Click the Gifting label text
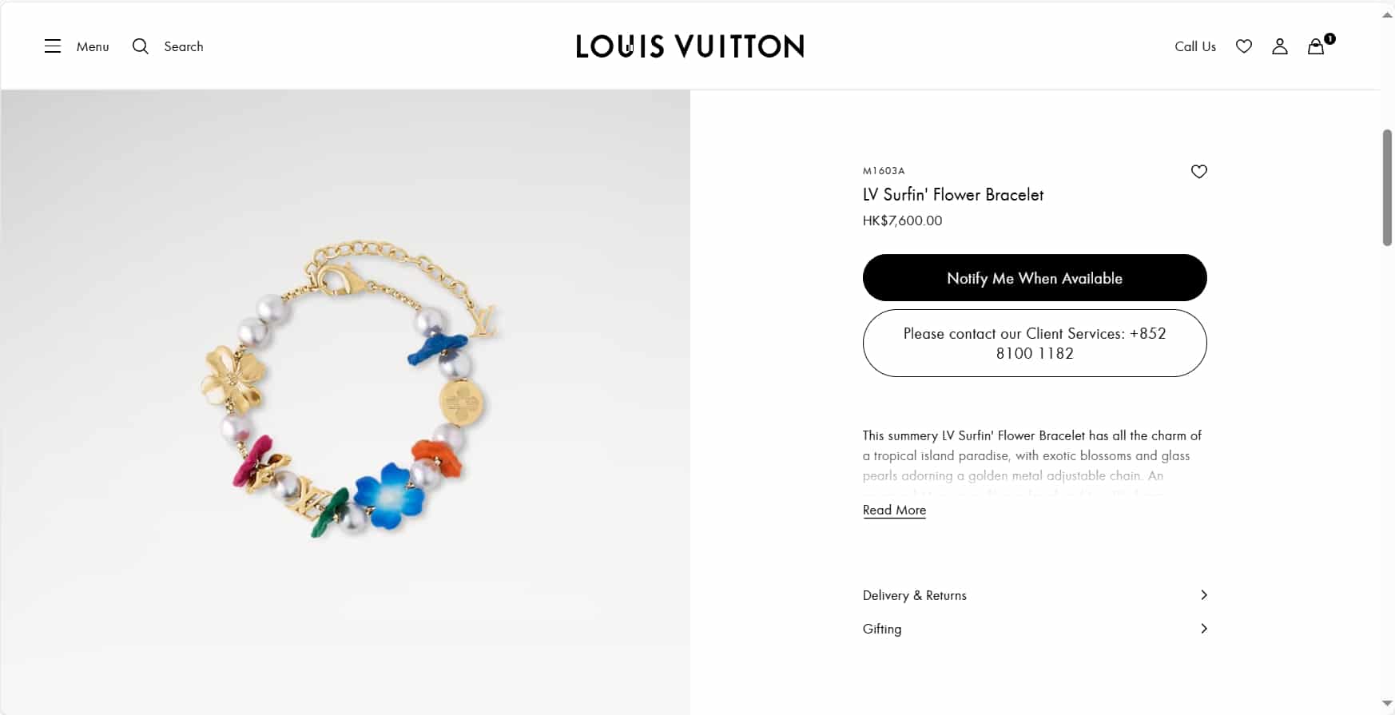The width and height of the screenshot is (1395, 715). [882, 629]
